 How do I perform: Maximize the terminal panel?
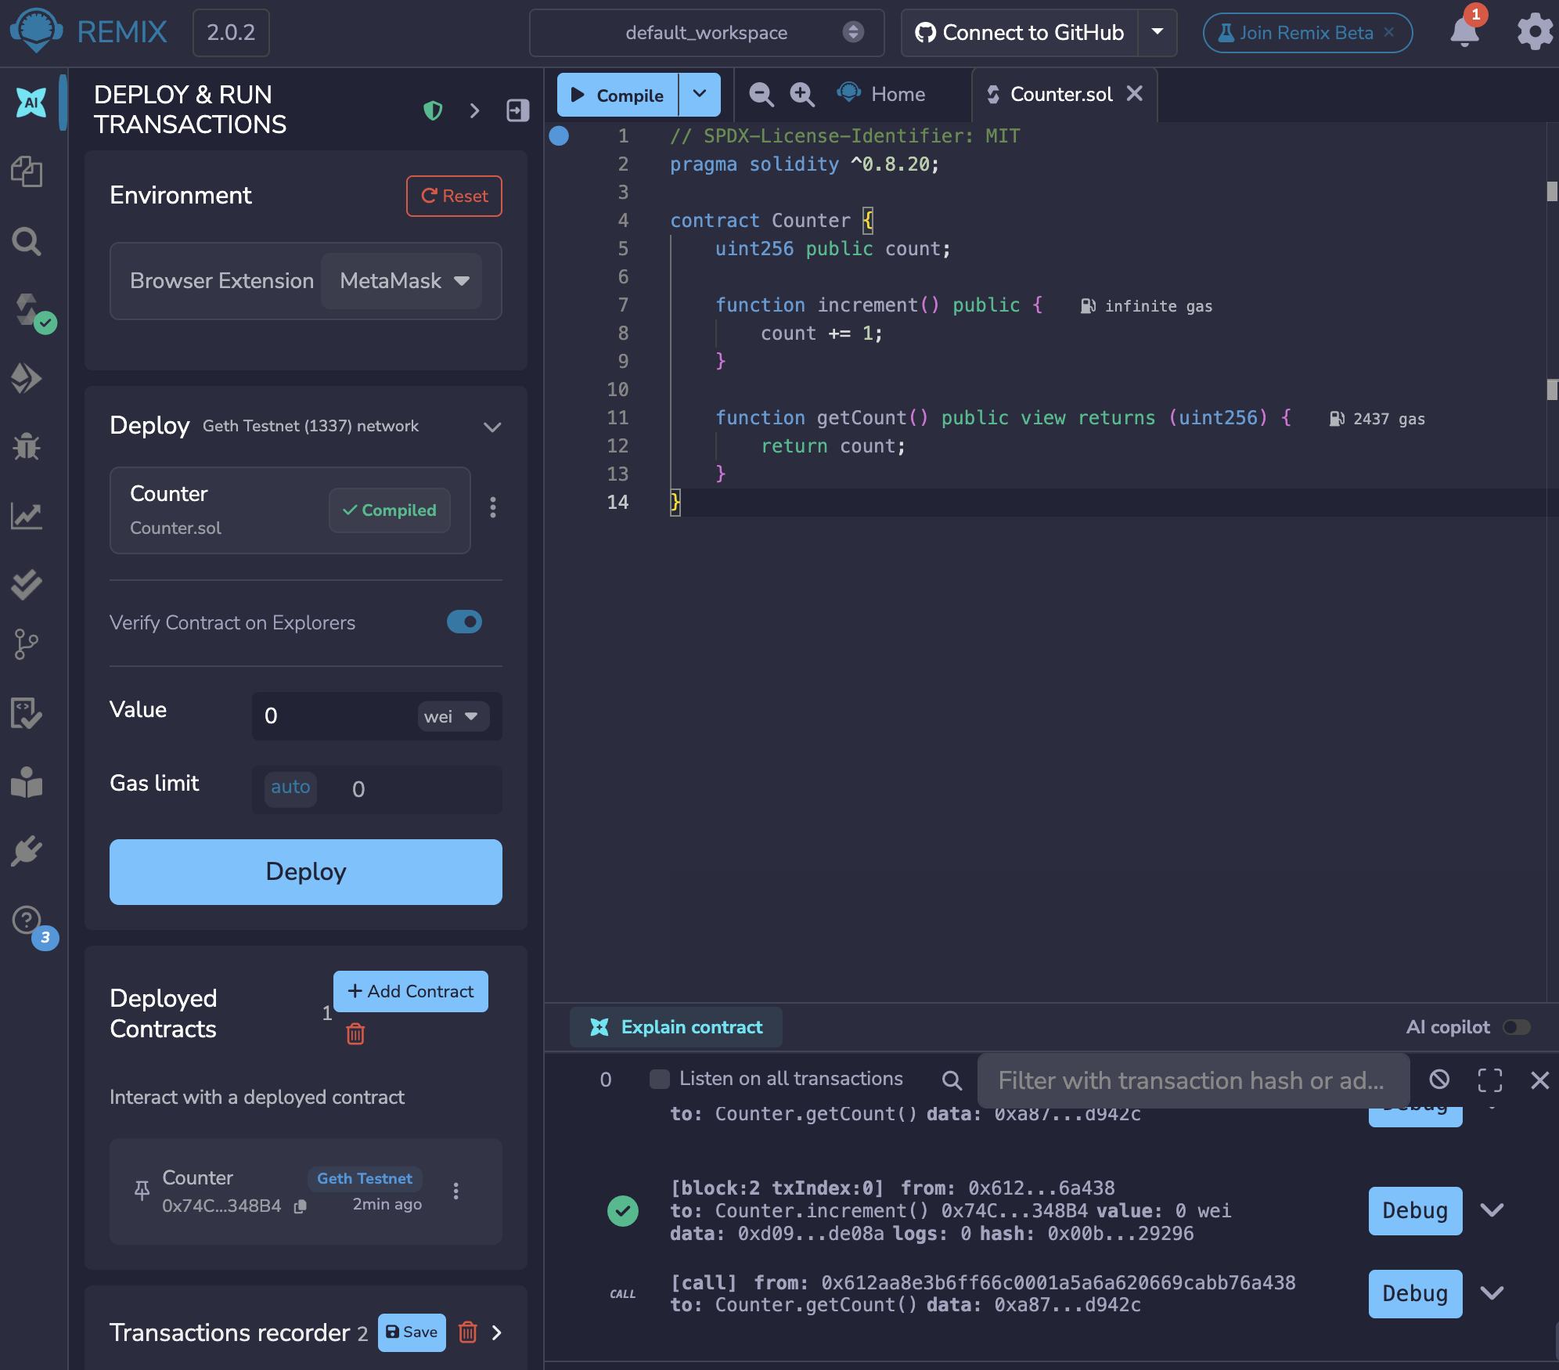[1490, 1080]
